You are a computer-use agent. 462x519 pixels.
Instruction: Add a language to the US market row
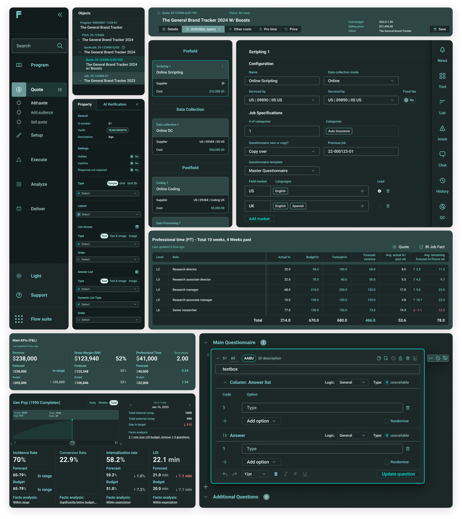[x=362, y=191]
